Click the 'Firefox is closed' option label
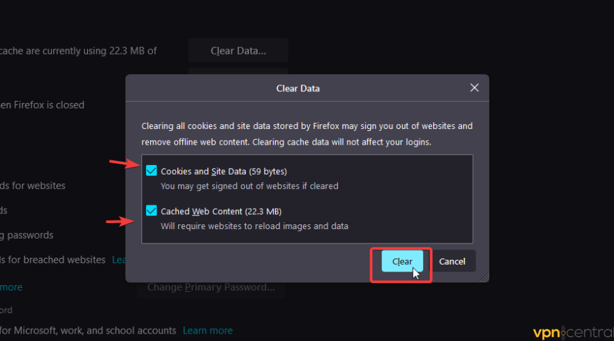Viewport: 614px width, 341px height. [x=42, y=105]
